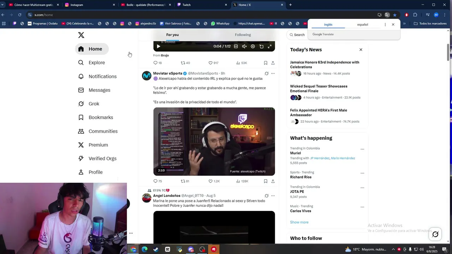Open Communities in the sidebar

coord(98,131)
